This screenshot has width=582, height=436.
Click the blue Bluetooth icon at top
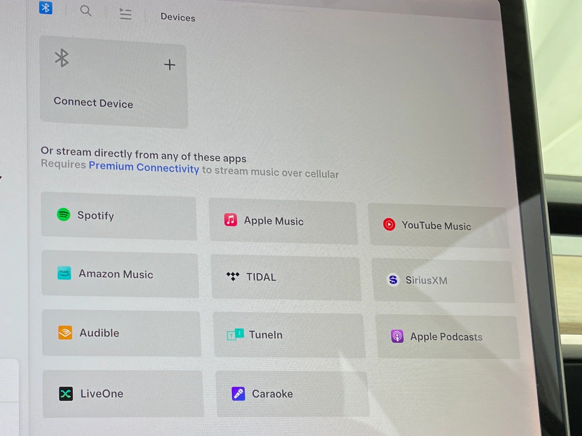tap(46, 8)
